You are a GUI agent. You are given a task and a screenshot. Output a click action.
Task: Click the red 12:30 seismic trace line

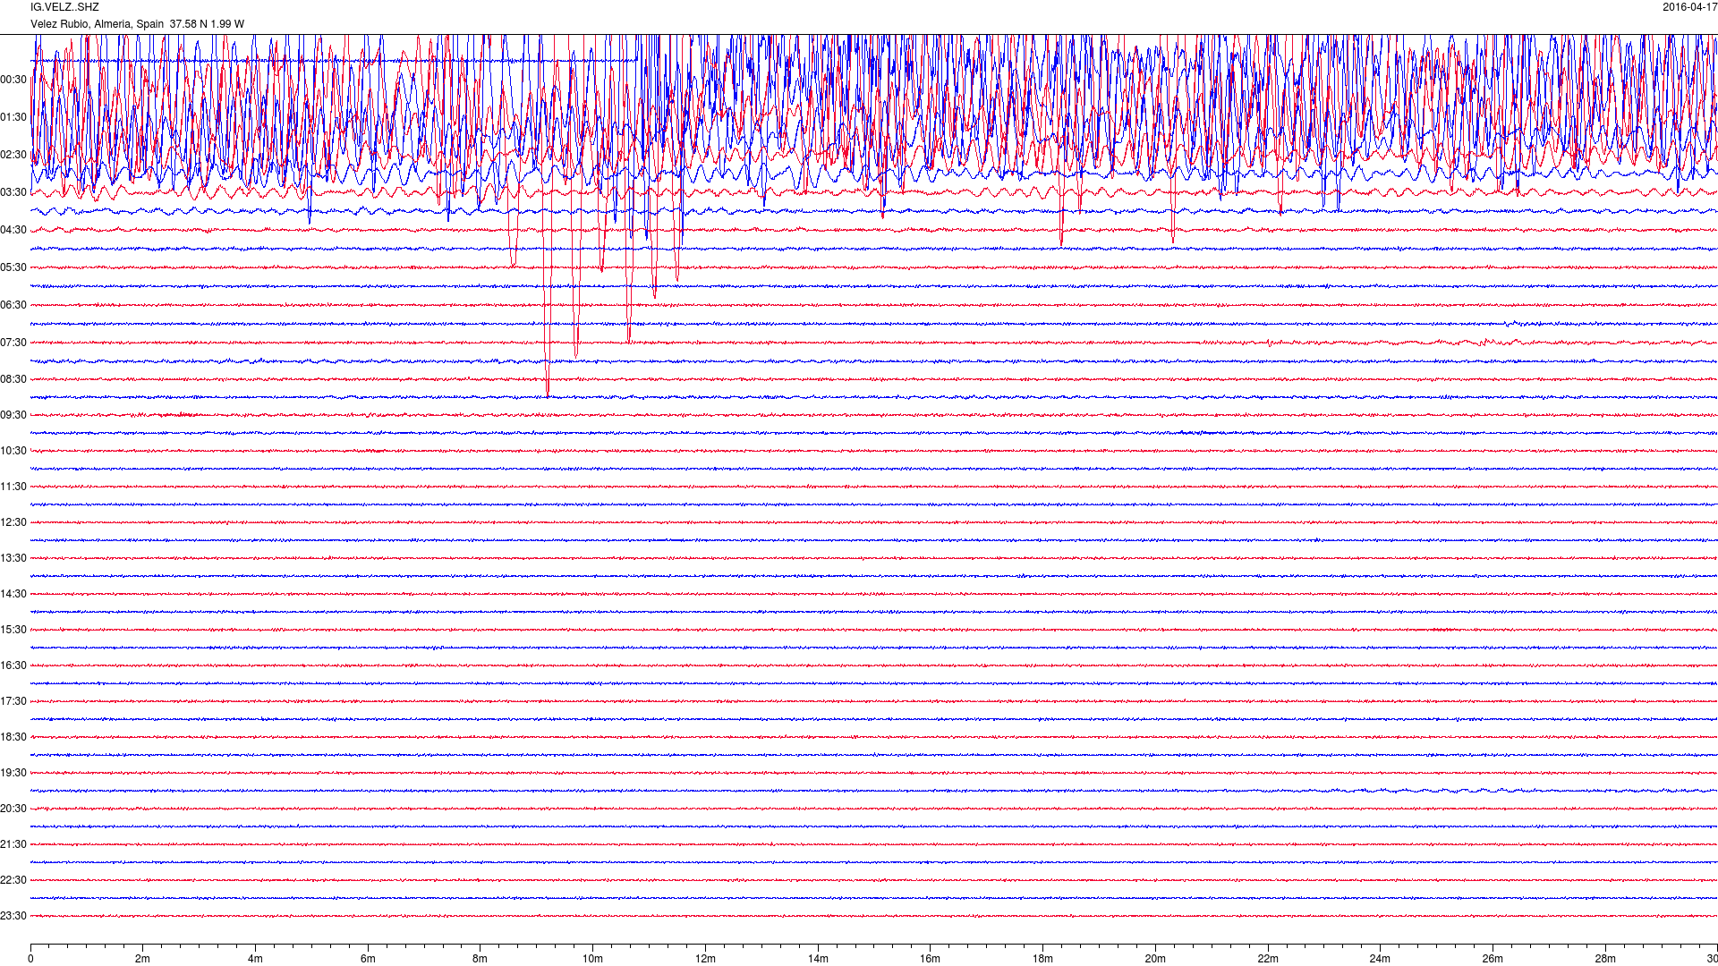click(x=874, y=522)
